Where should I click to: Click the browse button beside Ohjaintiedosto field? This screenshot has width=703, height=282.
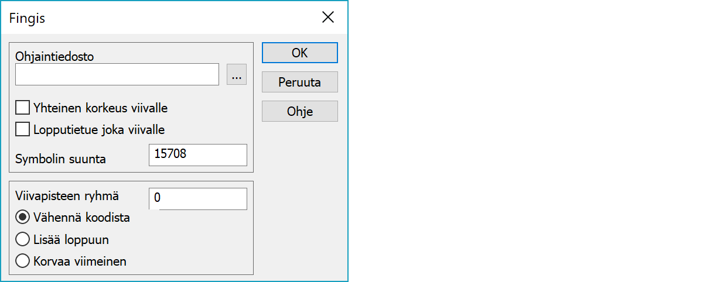click(x=237, y=75)
